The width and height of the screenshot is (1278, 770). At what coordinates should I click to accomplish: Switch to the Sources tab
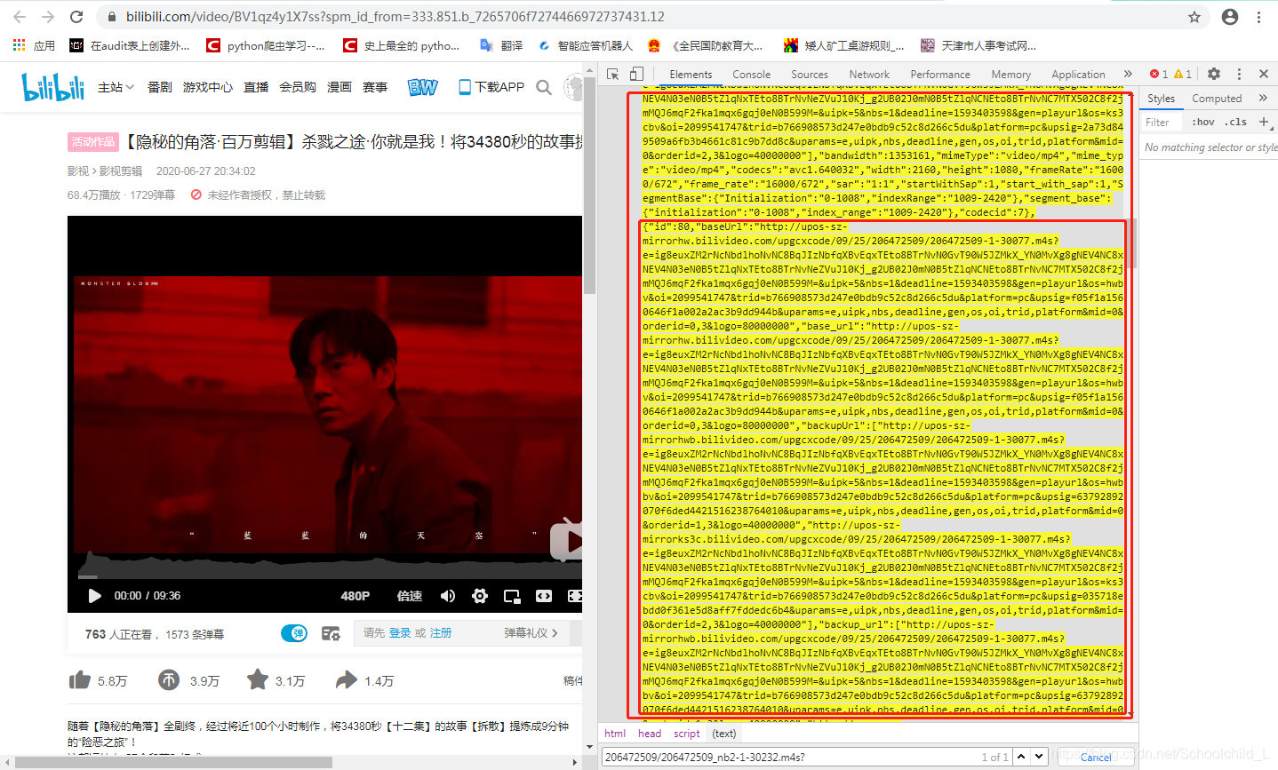coord(810,75)
